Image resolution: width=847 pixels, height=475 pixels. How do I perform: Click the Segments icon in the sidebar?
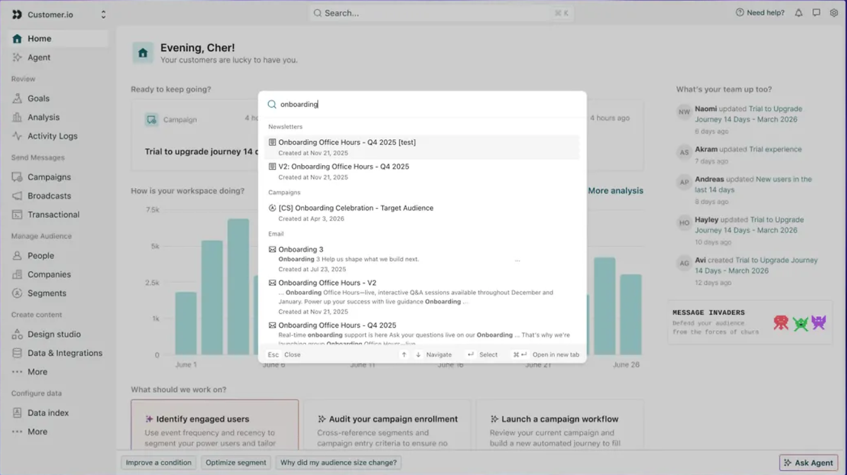pyautogui.click(x=17, y=294)
